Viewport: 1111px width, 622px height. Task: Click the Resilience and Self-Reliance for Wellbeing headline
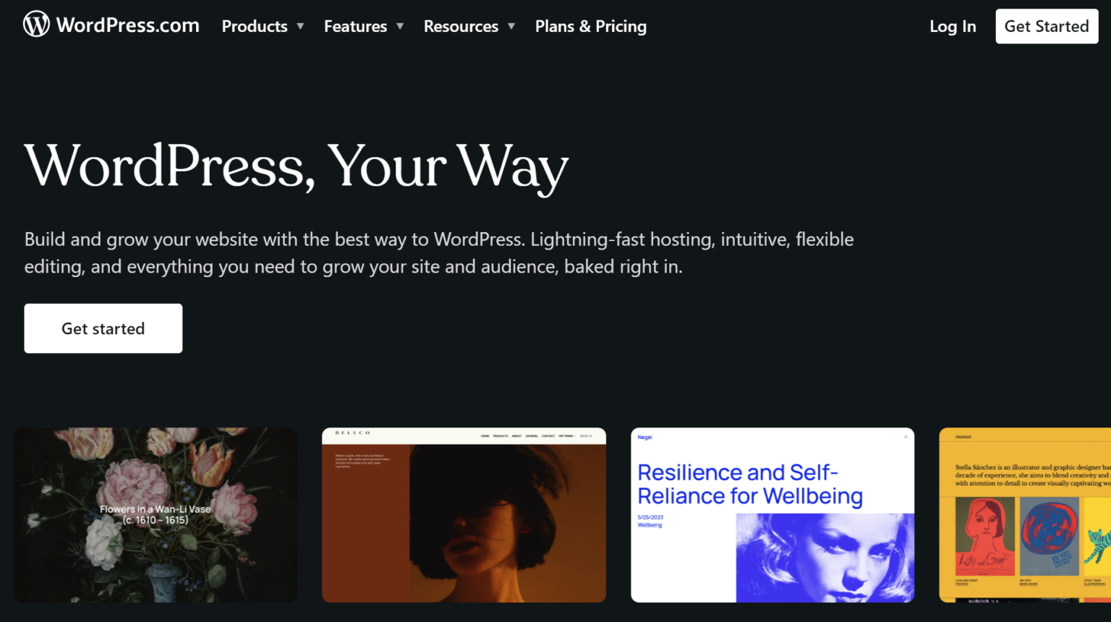tap(749, 484)
